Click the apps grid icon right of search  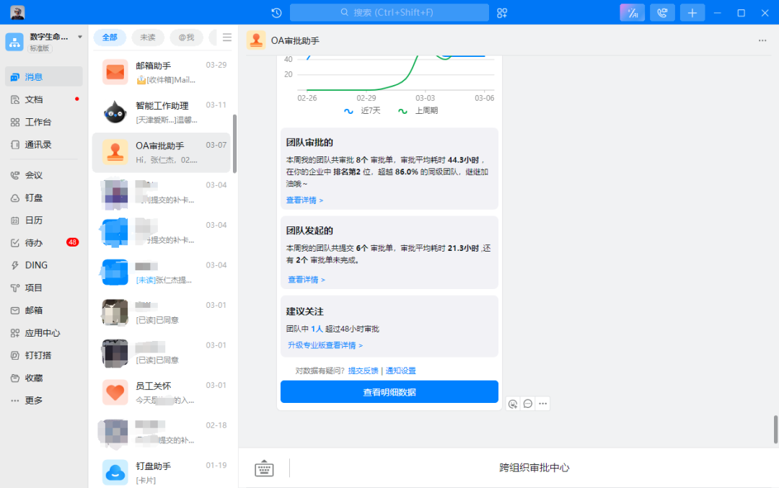(502, 13)
